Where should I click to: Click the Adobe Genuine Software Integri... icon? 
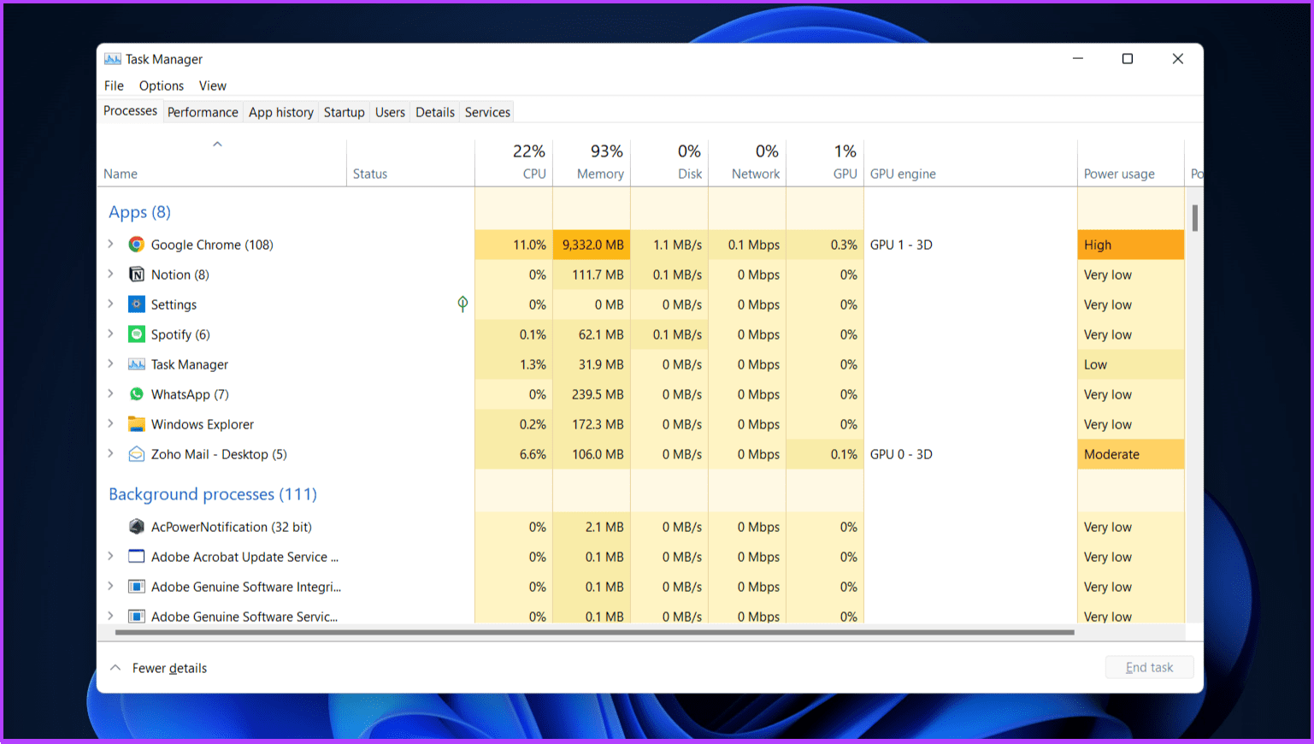(x=136, y=587)
